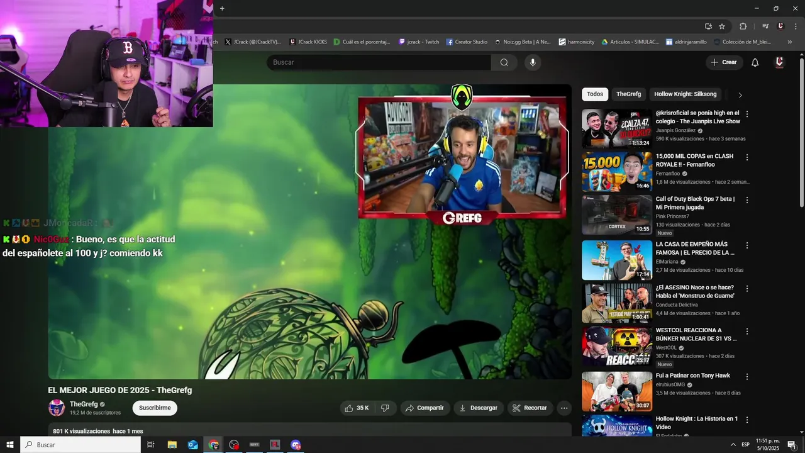Click the taskbar clock 11:51 p. m.

coord(768,445)
